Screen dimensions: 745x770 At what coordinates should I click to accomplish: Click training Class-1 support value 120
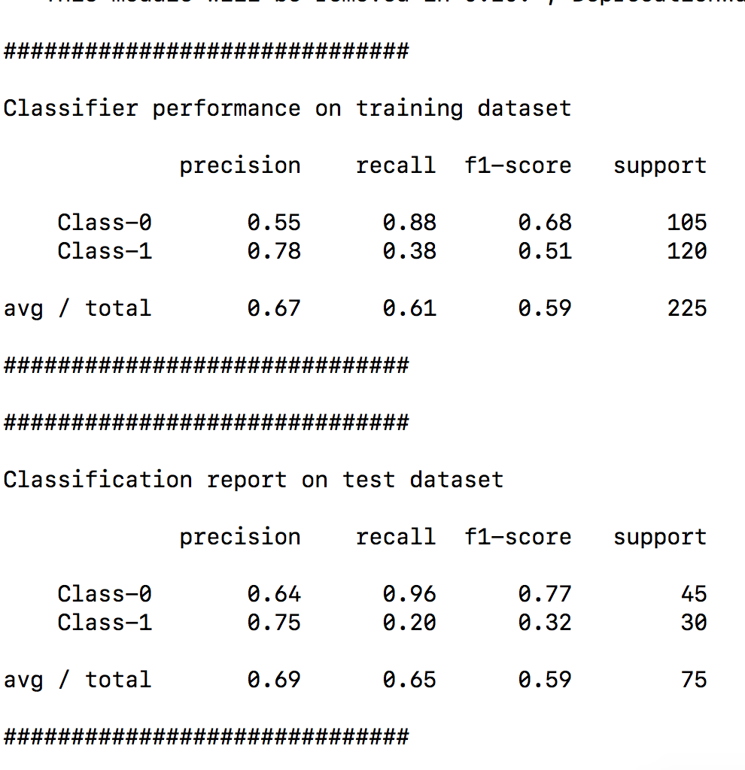pyautogui.click(x=686, y=251)
